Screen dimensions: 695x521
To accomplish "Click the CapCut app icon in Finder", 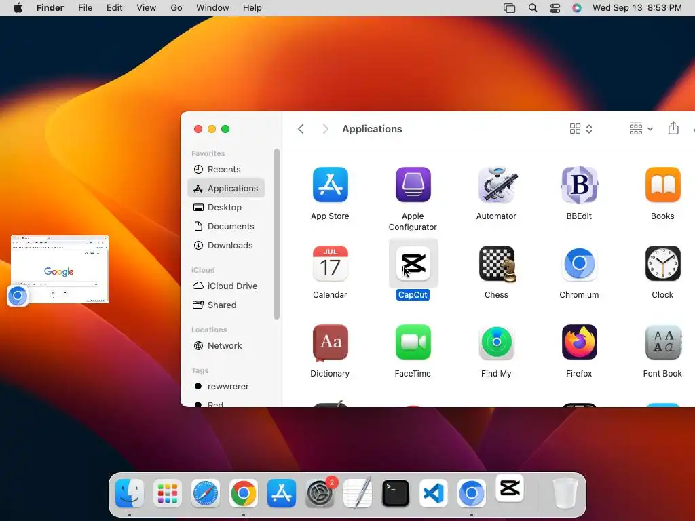I will coord(413,264).
